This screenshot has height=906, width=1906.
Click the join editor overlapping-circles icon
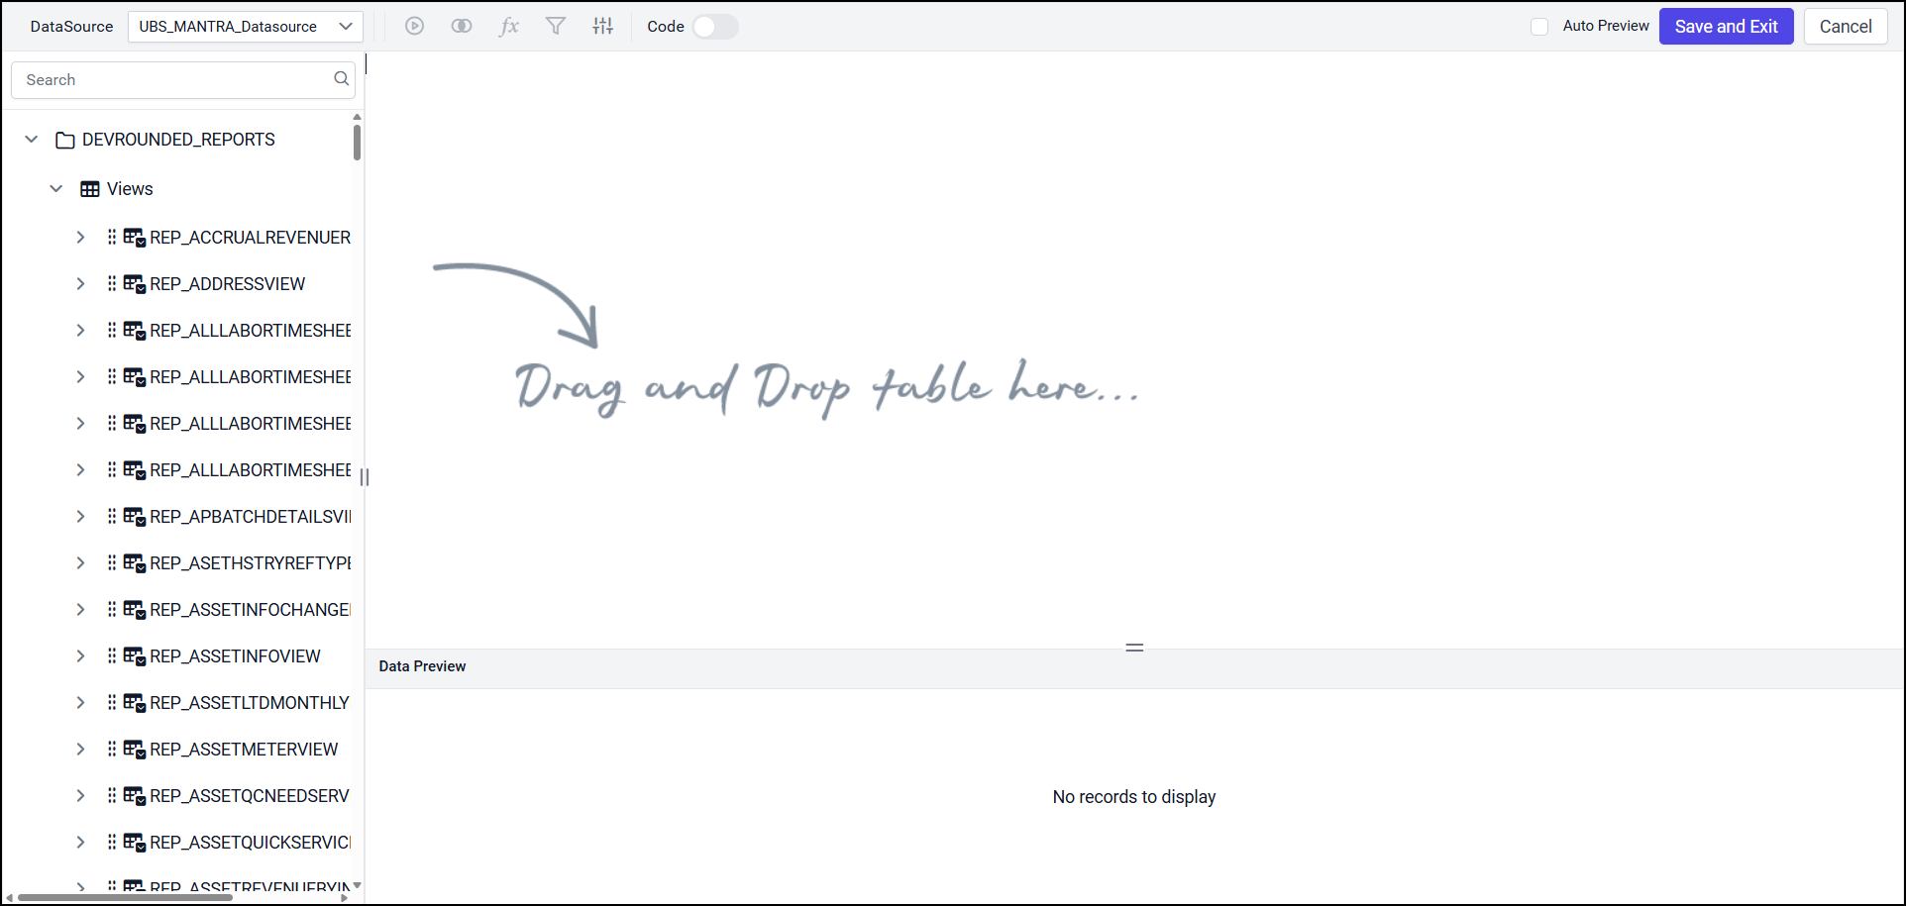(x=462, y=27)
